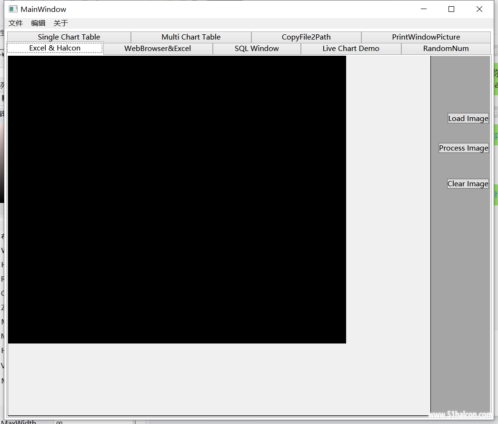Click the black Halcon image display area
Image resolution: width=498 pixels, height=424 pixels.
point(177,200)
